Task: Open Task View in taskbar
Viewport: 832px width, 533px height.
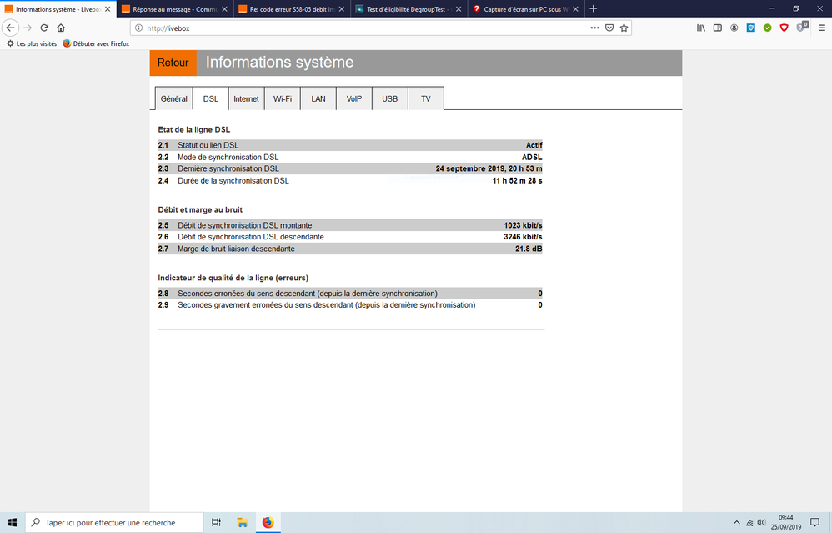Action: click(x=217, y=522)
